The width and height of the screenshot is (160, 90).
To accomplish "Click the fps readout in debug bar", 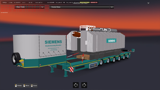I will click(4, 2).
